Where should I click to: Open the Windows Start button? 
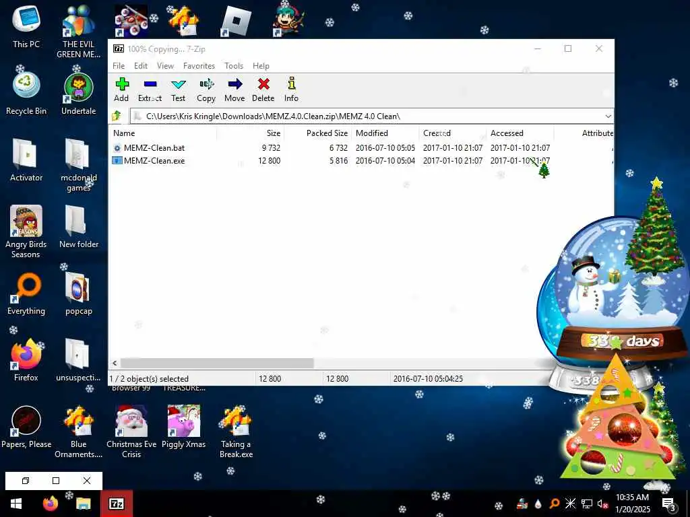(x=16, y=504)
